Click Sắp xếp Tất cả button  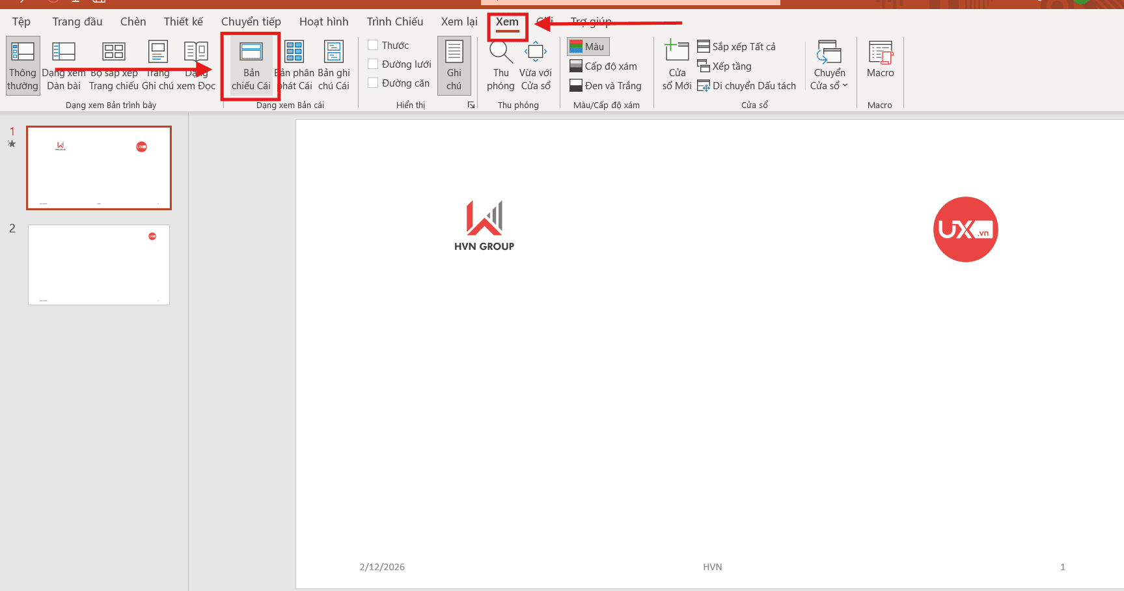coord(737,47)
